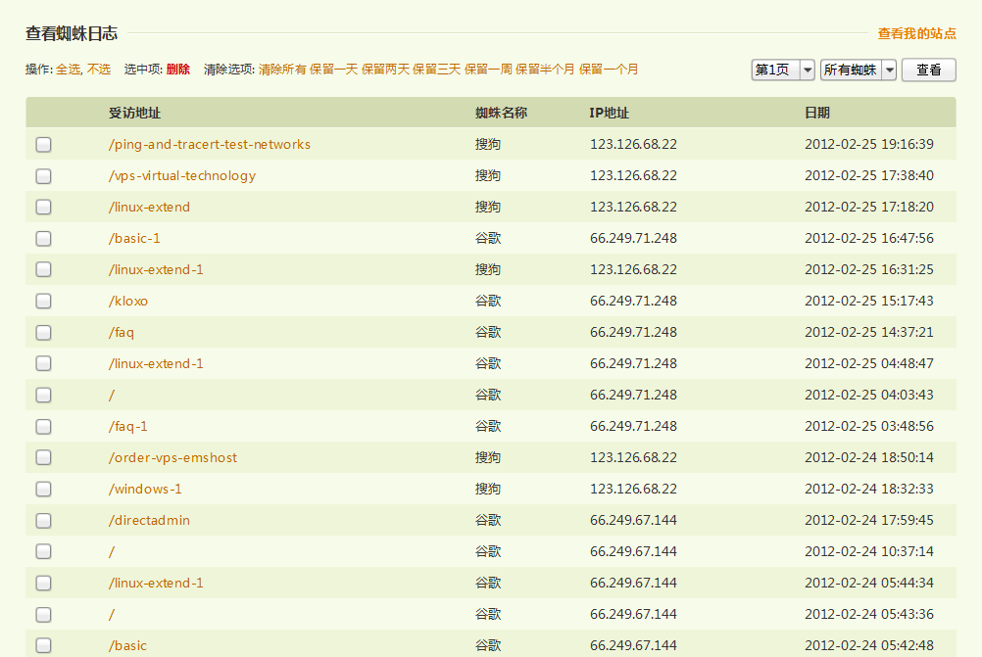Open the 第1页 page dropdown

(783, 70)
